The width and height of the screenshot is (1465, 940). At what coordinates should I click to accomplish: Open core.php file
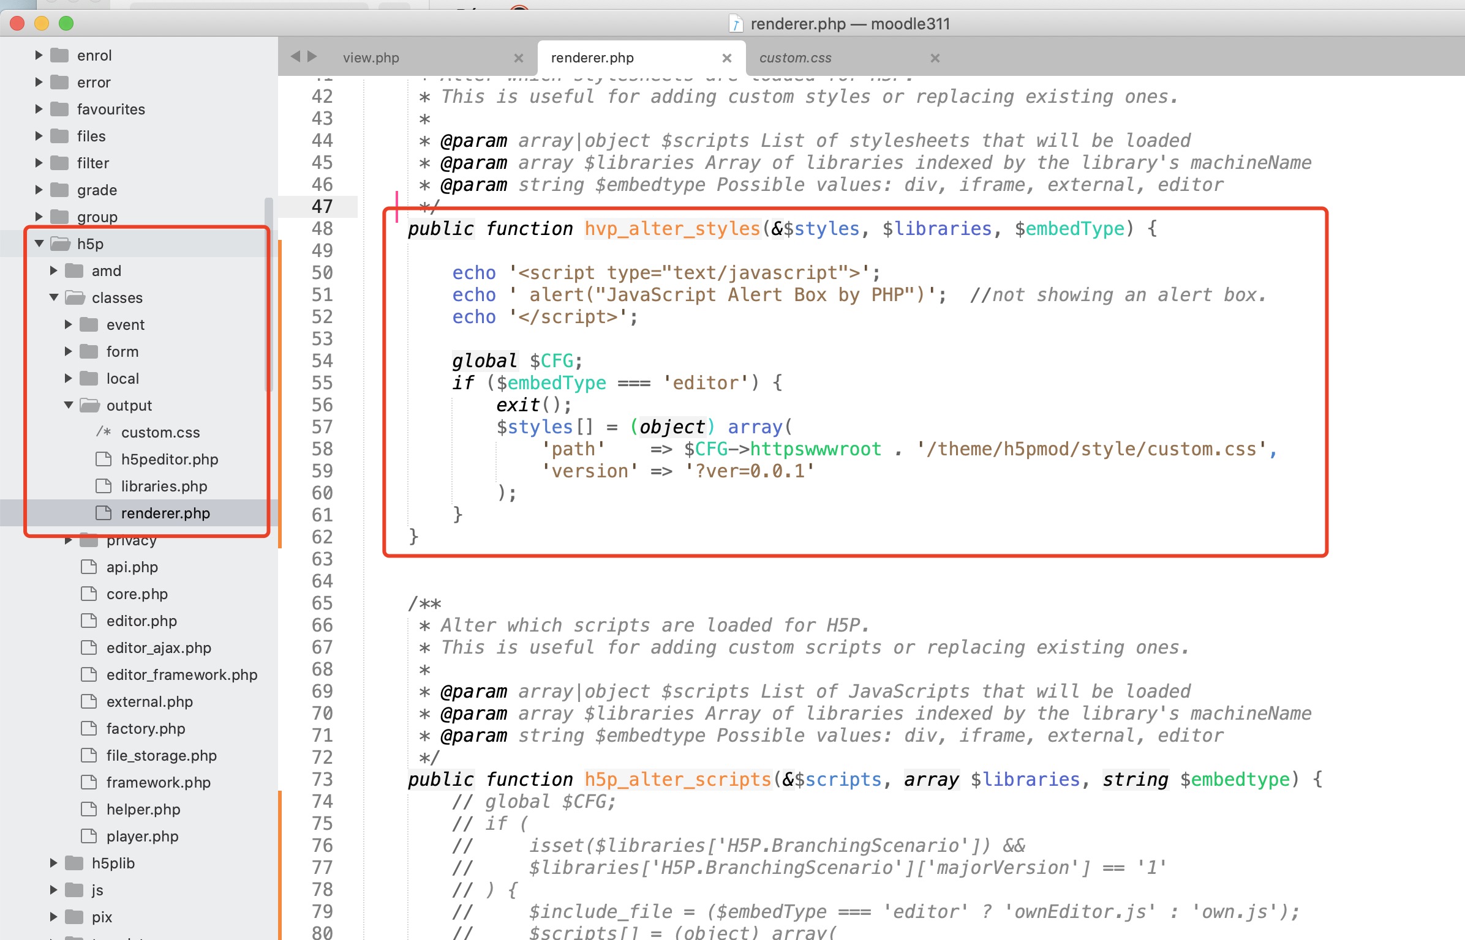(137, 594)
